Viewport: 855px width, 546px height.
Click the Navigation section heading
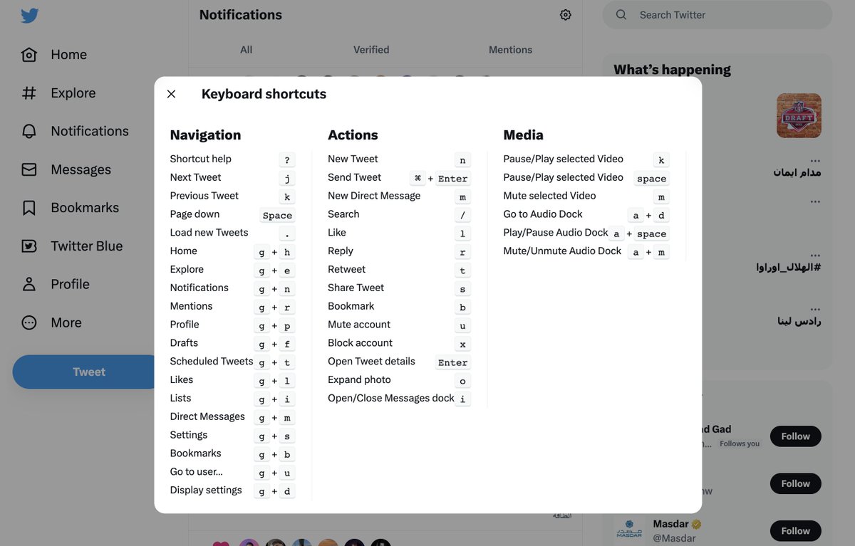point(205,135)
